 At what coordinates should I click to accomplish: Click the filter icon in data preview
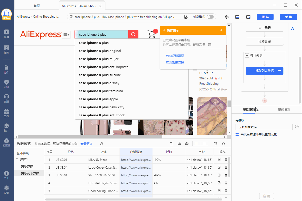coord(216,144)
